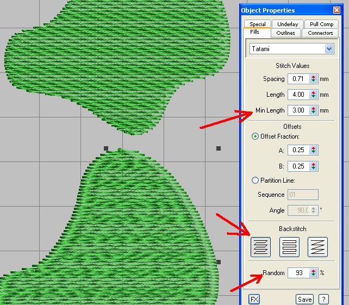Viewport: 349px width, 305px height.
Task: Adjust the Random percentage spinner arrows
Action: point(313,273)
